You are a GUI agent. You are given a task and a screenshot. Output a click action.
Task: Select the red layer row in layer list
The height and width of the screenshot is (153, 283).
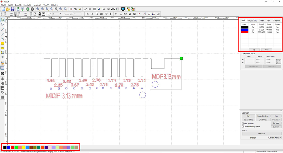(261, 32)
